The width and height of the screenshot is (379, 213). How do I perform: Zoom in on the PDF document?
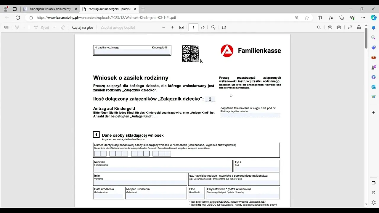coord(172,27)
